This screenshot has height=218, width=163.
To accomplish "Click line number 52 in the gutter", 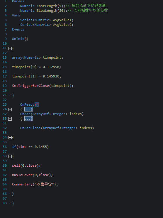I will coord(5,128).
